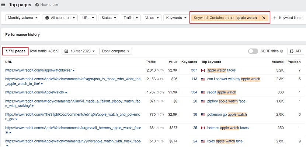The width and height of the screenshot is (306, 147).
Task: Open the Value filter dropdown
Action: pyautogui.click(x=152, y=18)
